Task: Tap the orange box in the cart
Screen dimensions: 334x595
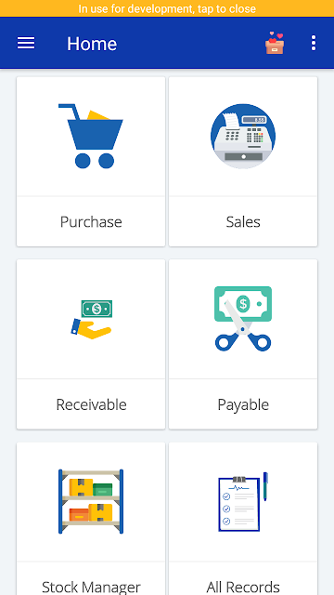Action: tap(97, 115)
